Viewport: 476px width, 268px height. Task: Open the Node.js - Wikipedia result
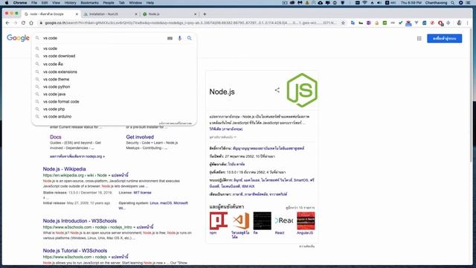[65, 169]
